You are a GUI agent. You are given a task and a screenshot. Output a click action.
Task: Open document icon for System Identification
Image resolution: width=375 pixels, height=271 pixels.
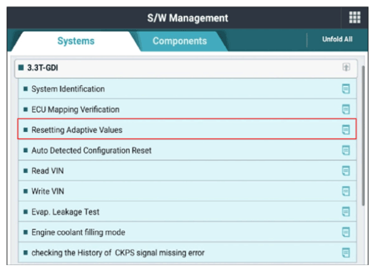click(346, 89)
